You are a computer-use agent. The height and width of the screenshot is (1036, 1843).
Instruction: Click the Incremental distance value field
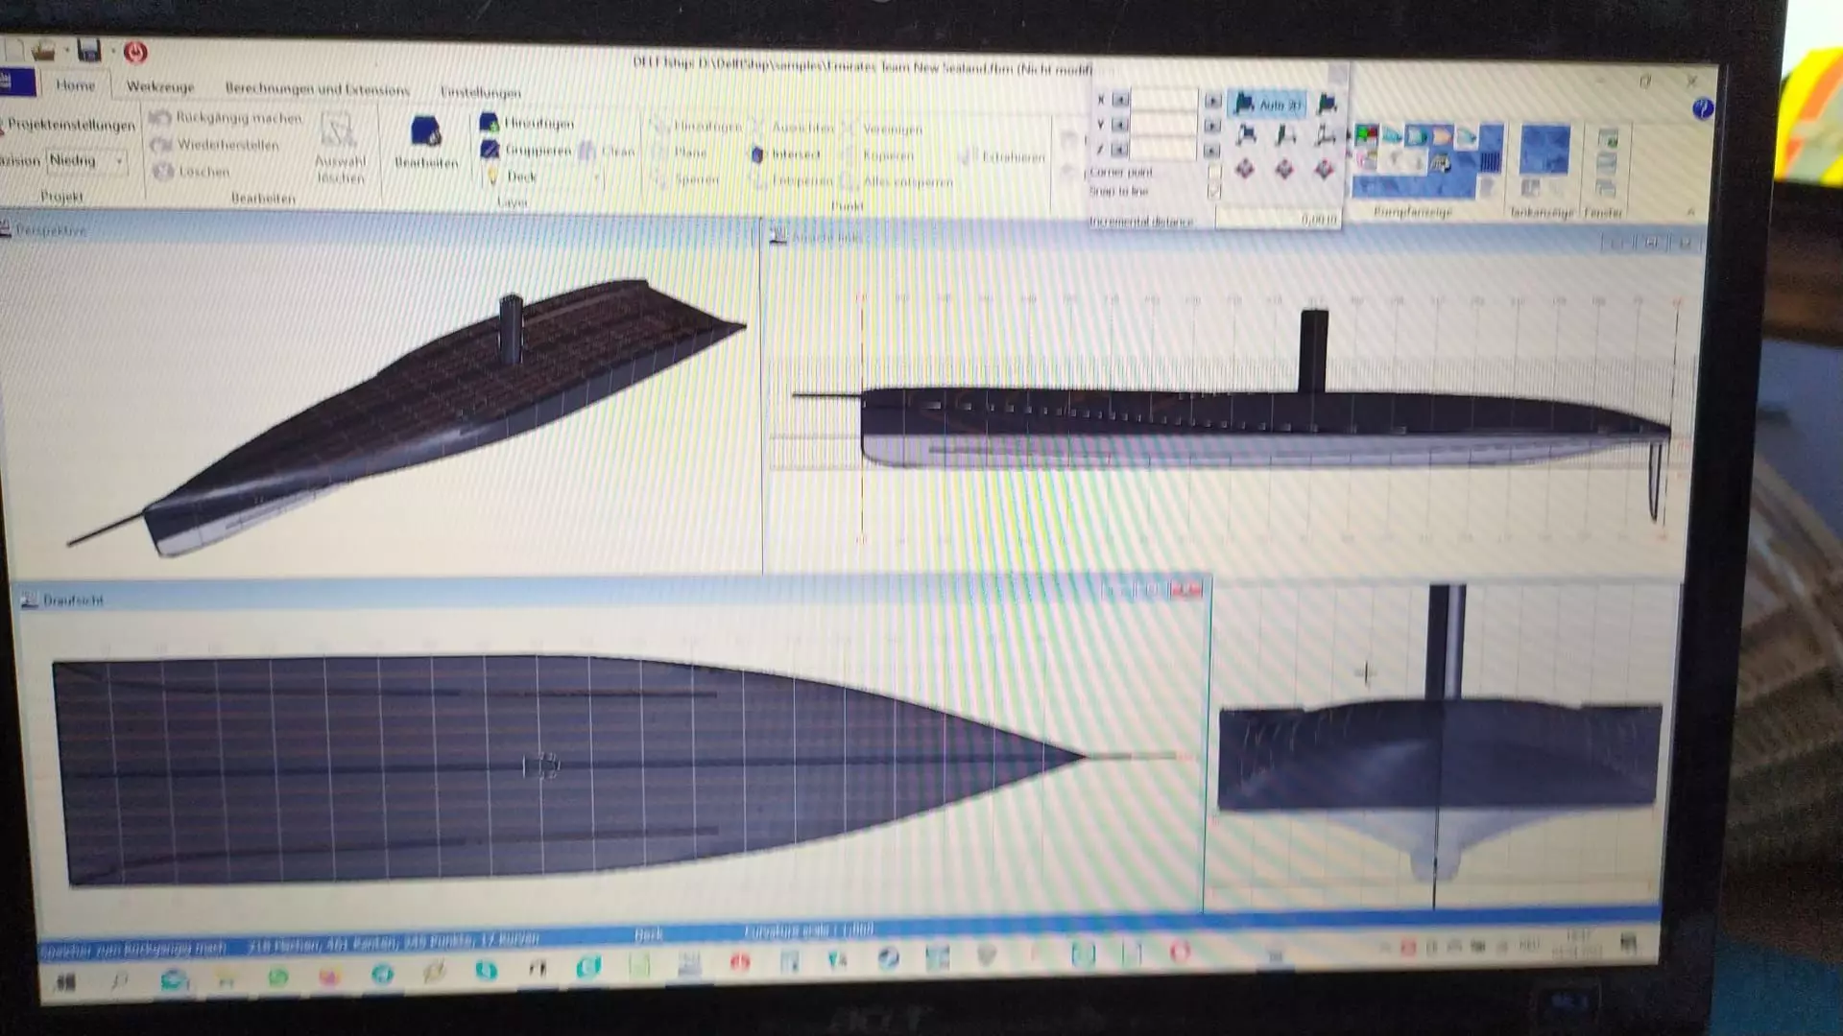click(1278, 220)
